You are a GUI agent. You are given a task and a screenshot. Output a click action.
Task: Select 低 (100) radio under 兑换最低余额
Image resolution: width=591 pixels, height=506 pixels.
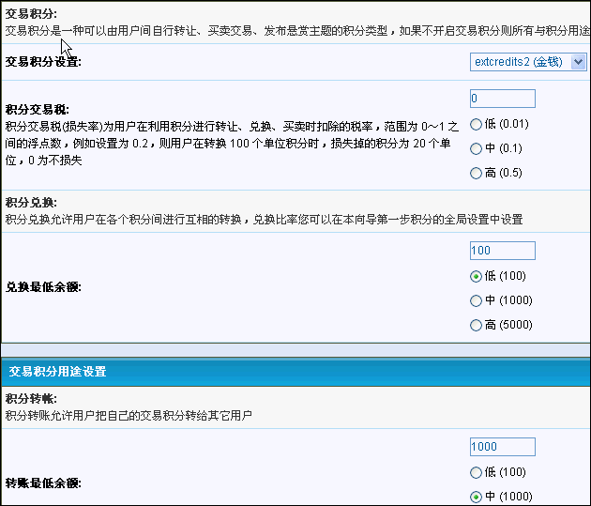click(x=477, y=276)
